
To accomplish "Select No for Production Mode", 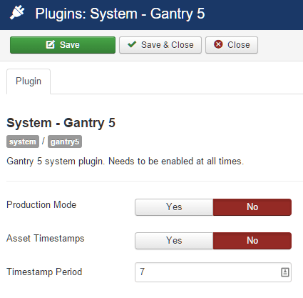I will point(252,207).
